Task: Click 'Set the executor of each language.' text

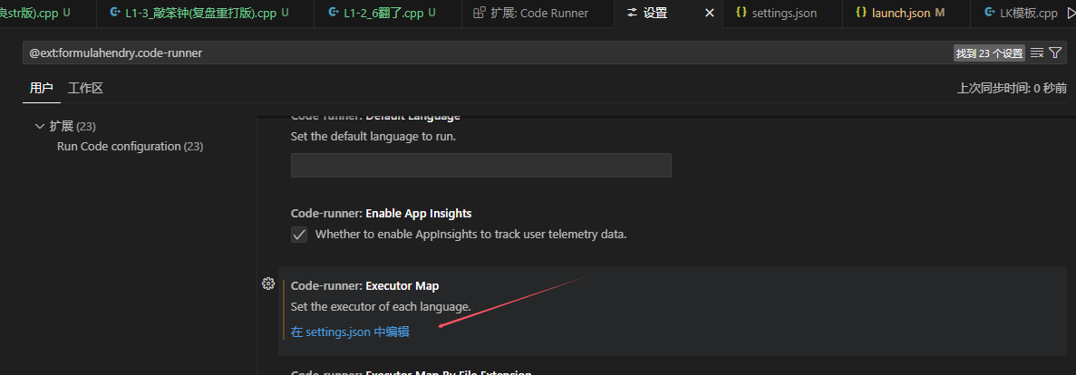Action: point(381,306)
